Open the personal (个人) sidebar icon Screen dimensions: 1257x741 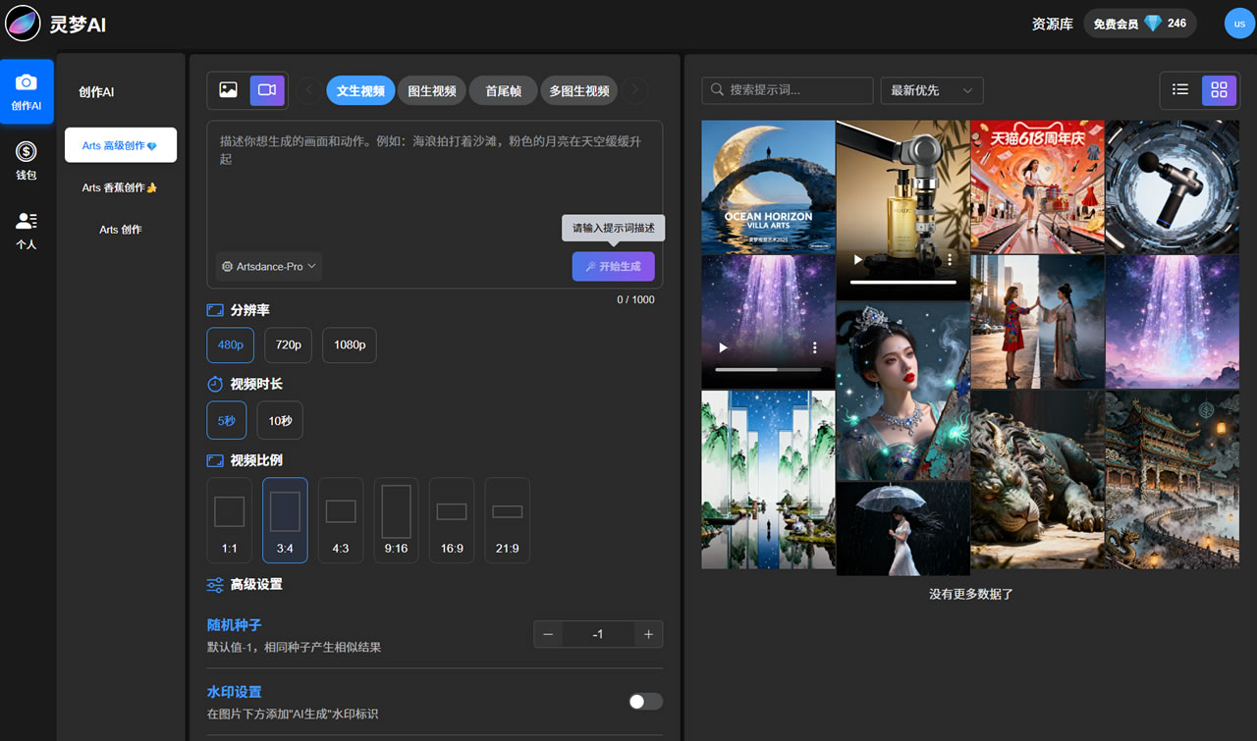[27, 231]
